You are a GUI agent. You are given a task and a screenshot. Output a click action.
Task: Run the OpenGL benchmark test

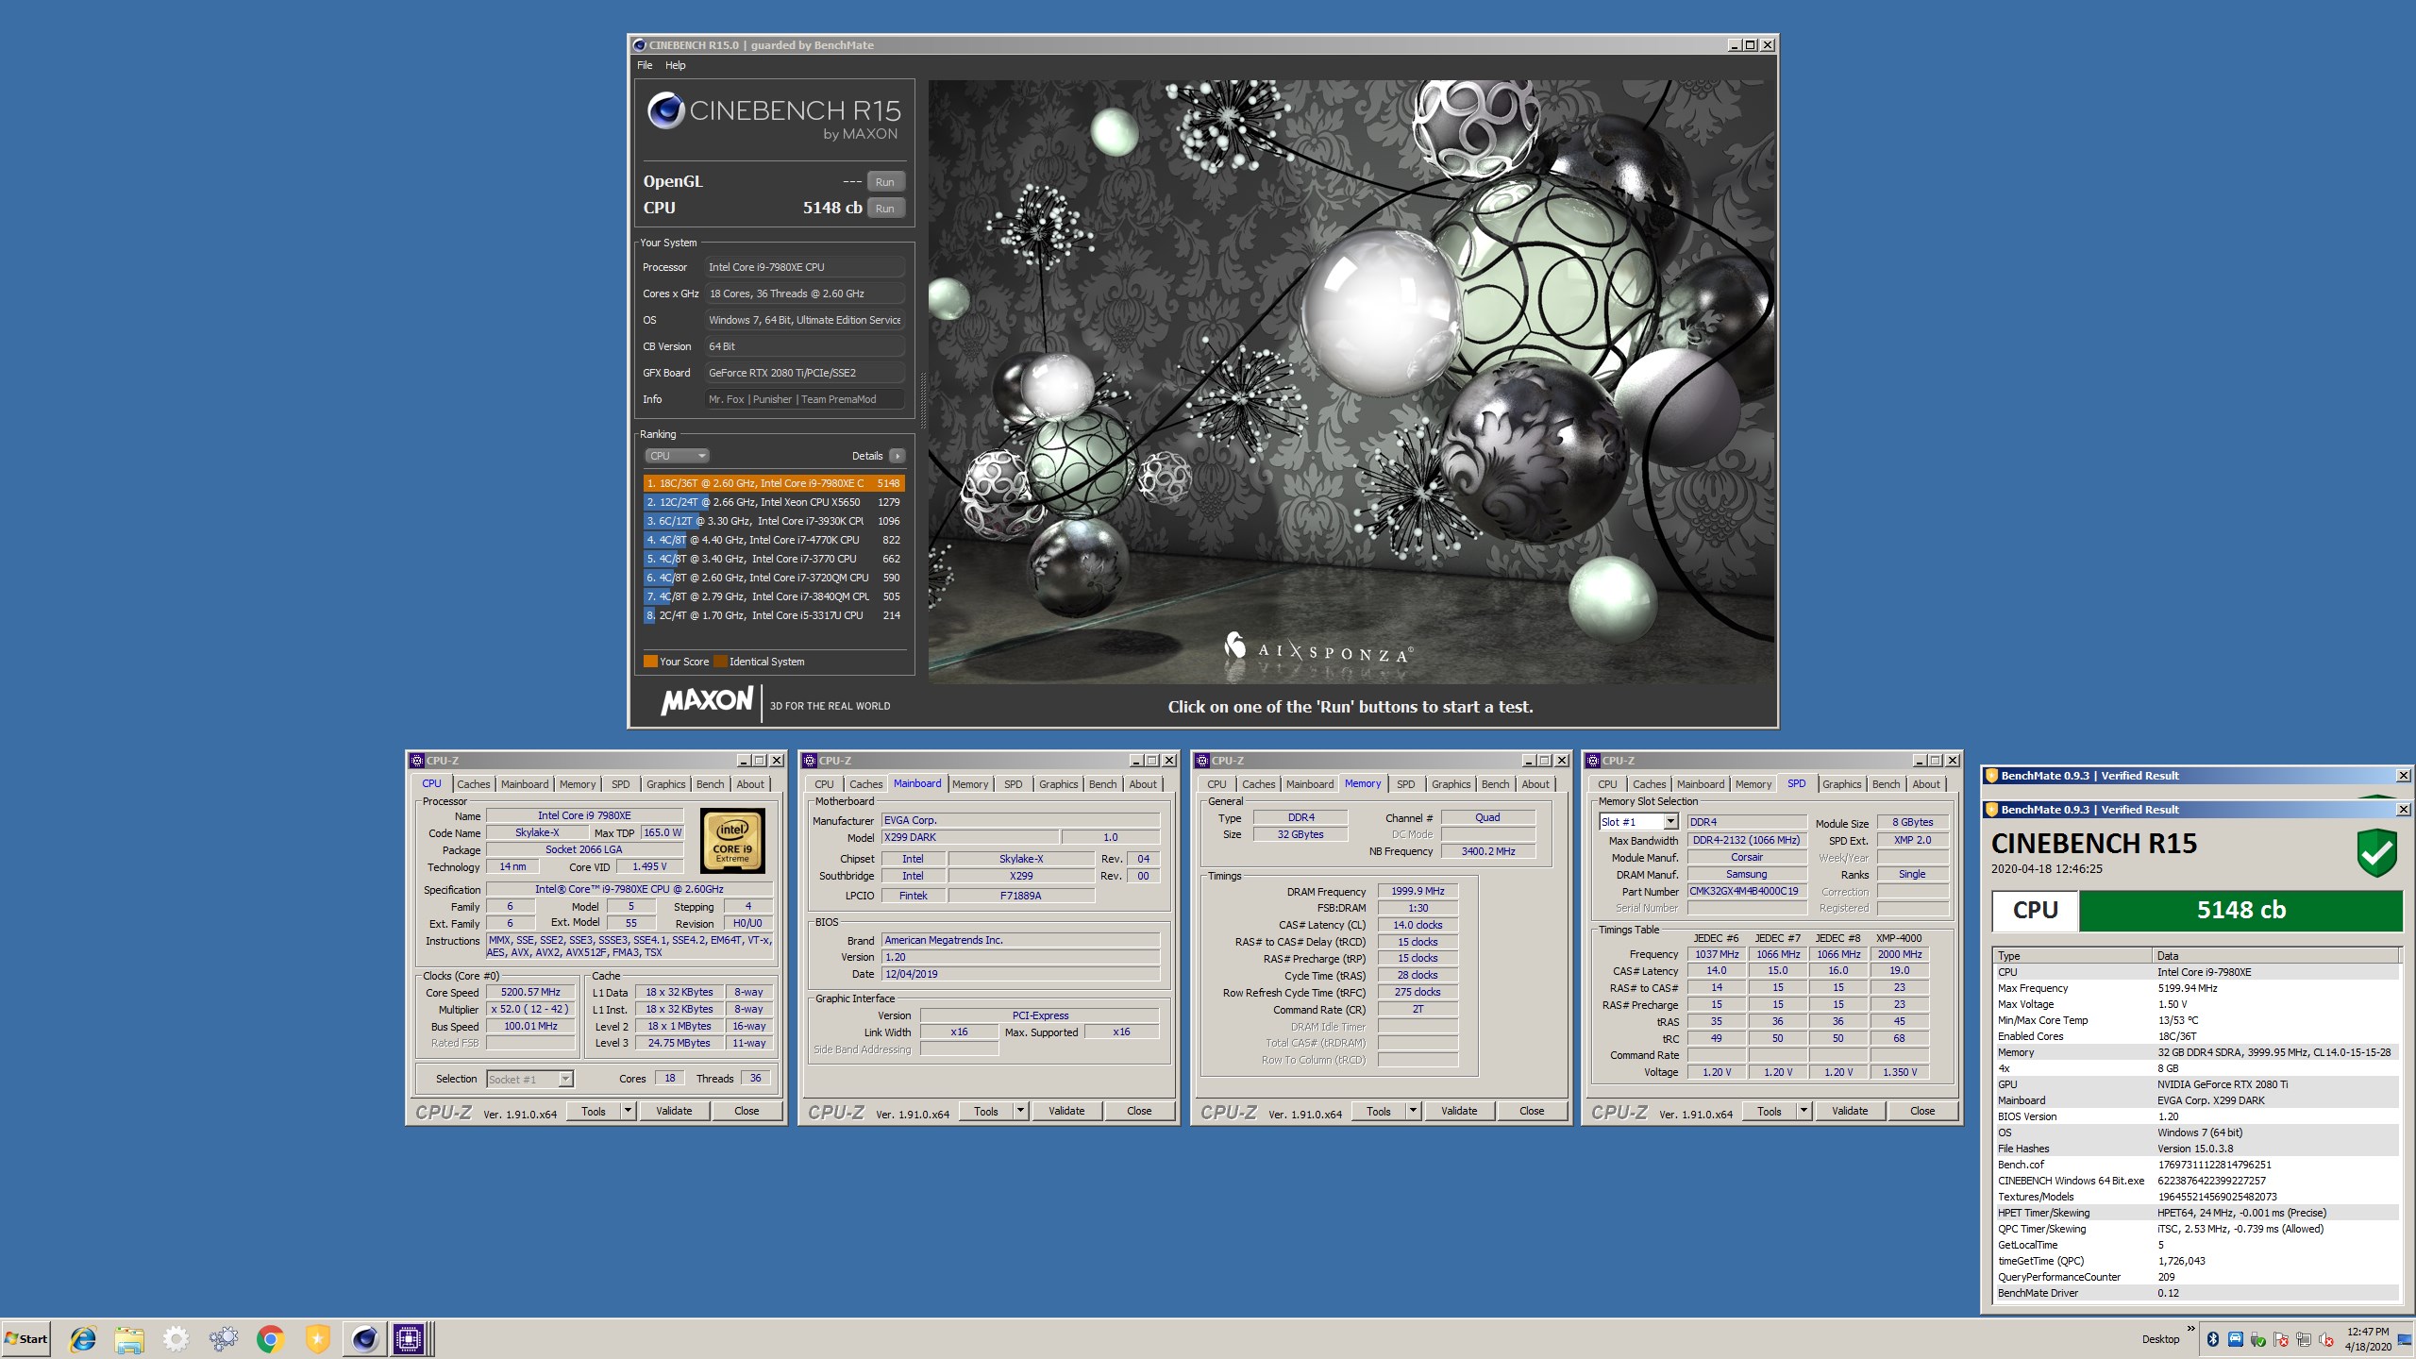coord(884,182)
